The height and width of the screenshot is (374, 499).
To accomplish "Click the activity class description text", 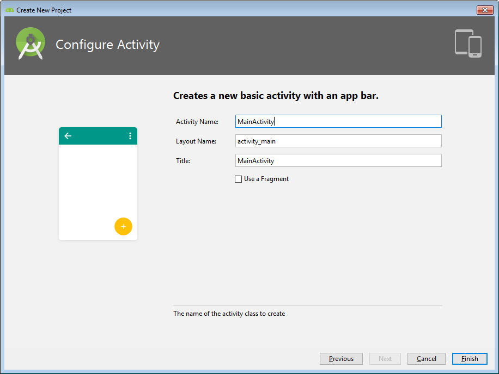I will point(229,314).
